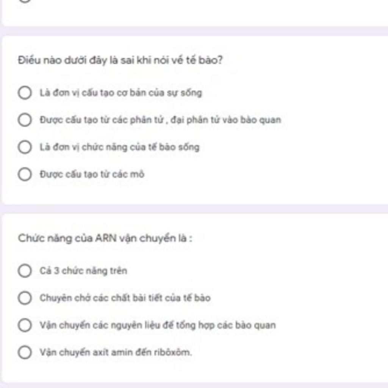The height and width of the screenshot is (388, 388).
Task: Click the lavender gap between the two question cards
Action: [x=194, y=209]
